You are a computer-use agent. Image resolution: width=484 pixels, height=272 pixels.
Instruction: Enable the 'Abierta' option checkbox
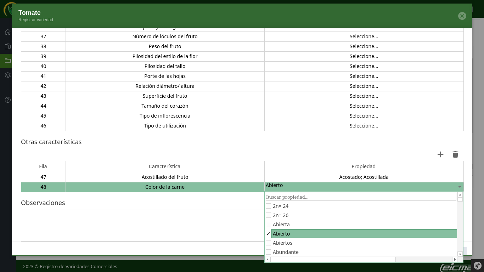[x=269, y=225]
